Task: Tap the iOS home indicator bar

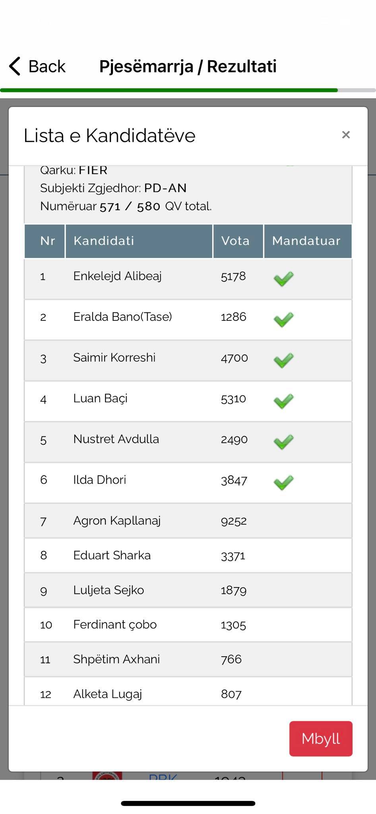Action: coord(188,803)
